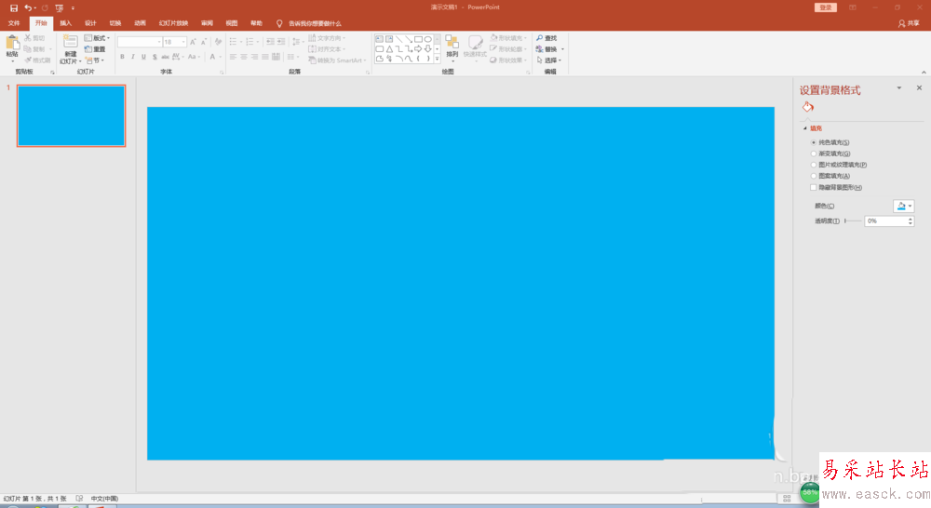
Task: Open the File (文件) menu tab
Action: (x=14, y=24)
